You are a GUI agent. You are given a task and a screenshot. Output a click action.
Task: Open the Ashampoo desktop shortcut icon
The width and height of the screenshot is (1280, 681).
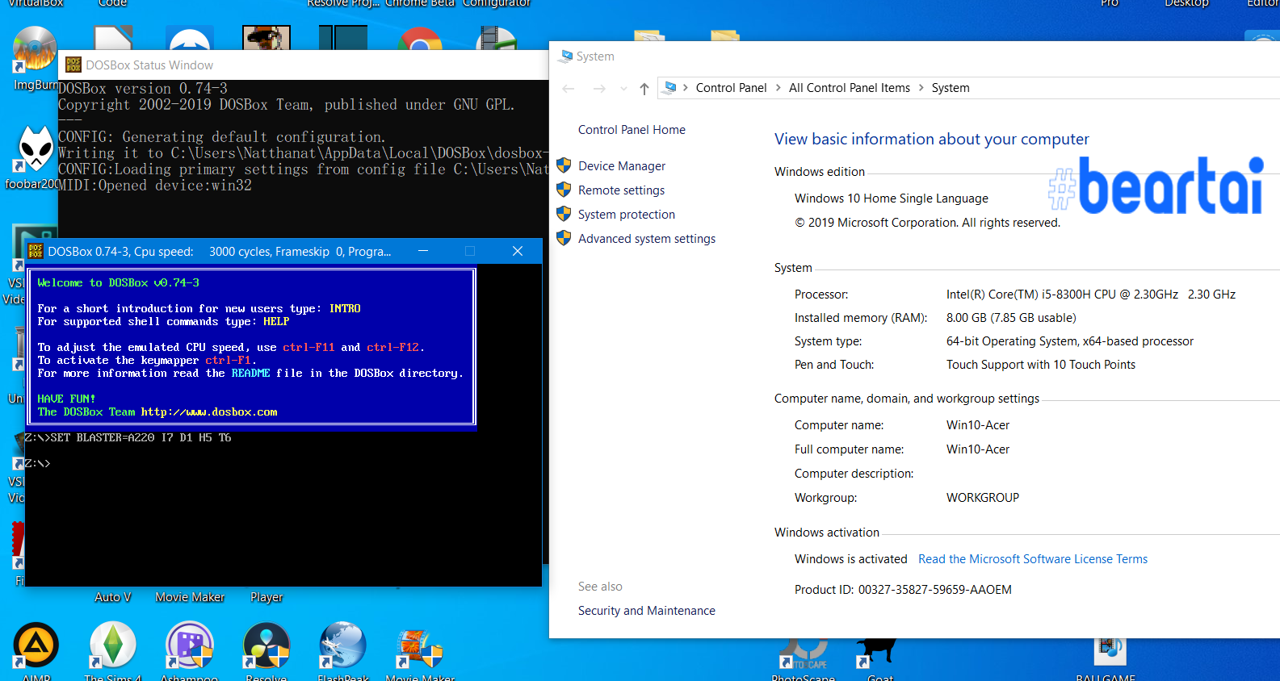pos(189,645)
